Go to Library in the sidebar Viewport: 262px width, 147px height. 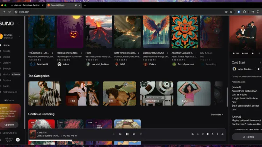[7, 63]
